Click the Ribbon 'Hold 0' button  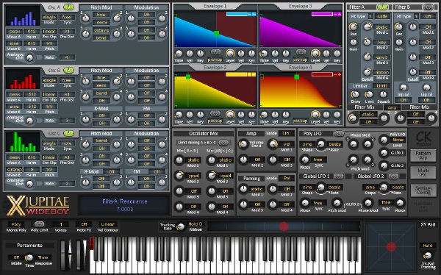click(x=196, y=224)
